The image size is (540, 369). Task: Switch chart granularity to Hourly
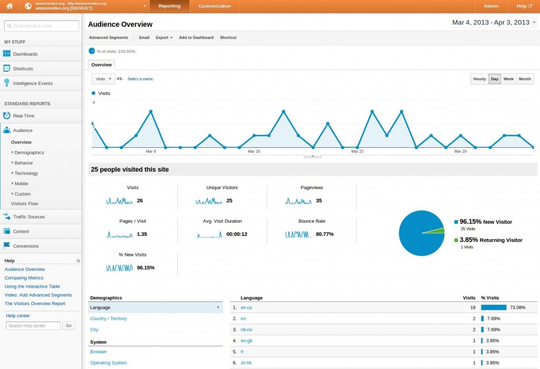coord(479,79)
